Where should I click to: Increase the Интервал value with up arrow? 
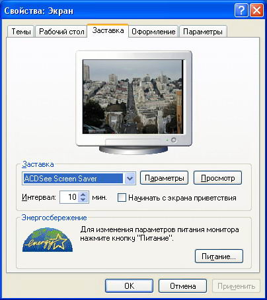pos(83,195)
